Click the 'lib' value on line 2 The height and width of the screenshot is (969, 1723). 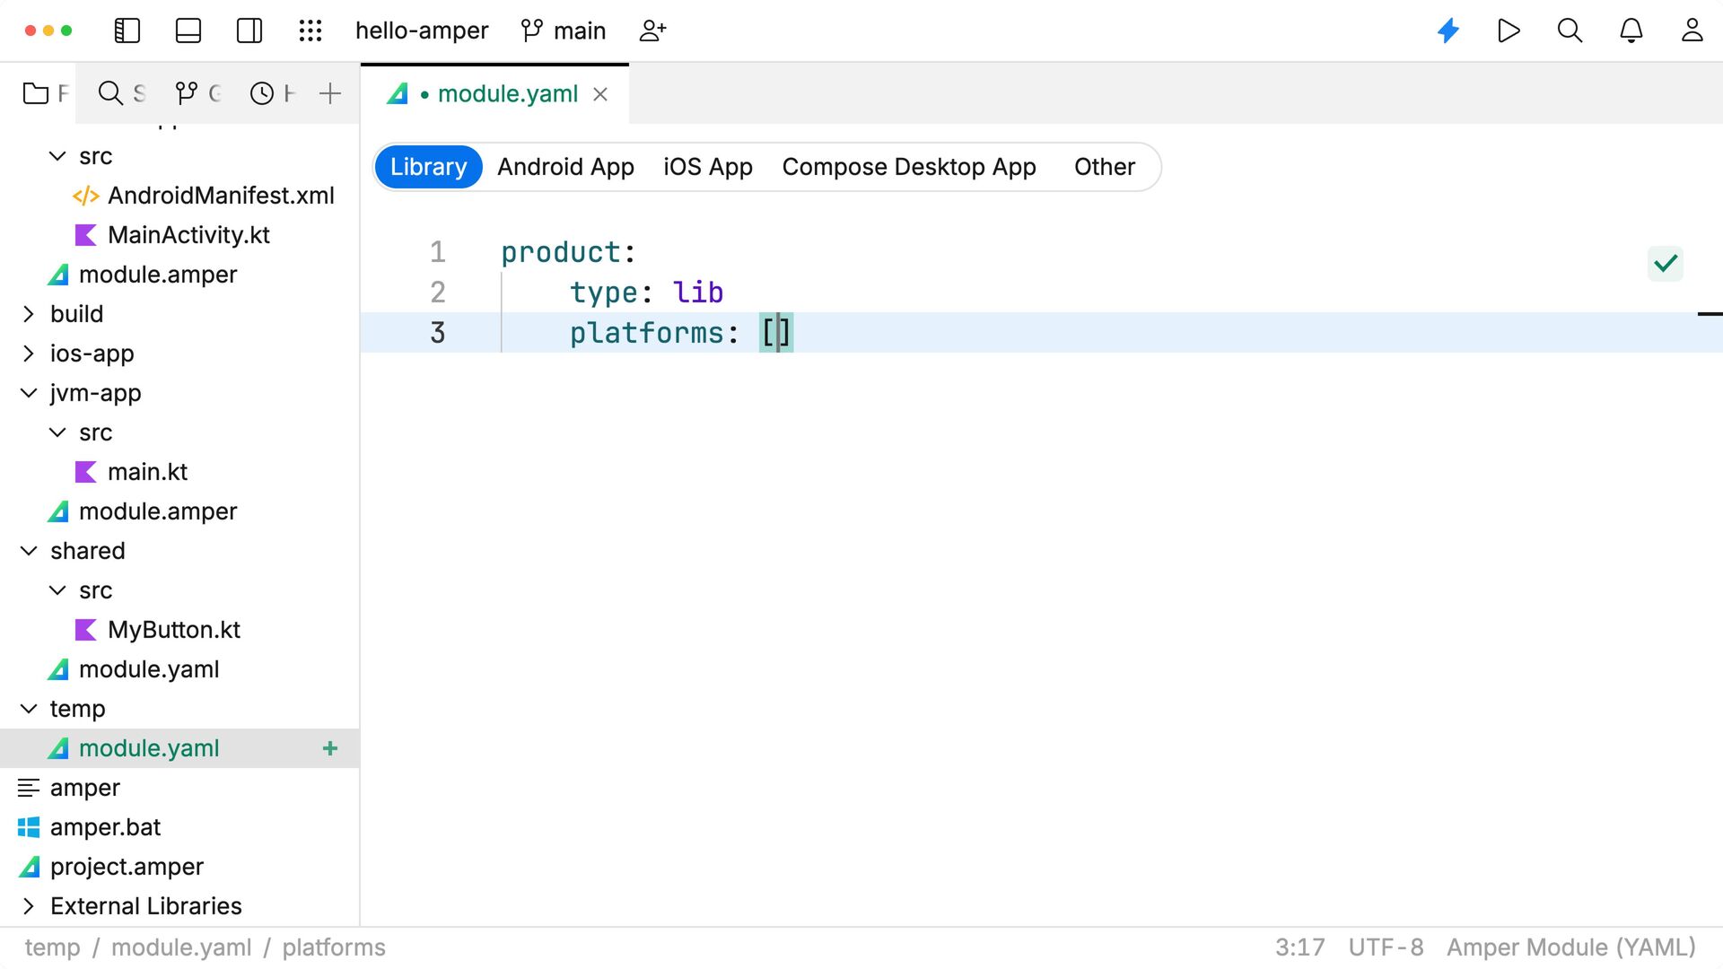point(698,292)
